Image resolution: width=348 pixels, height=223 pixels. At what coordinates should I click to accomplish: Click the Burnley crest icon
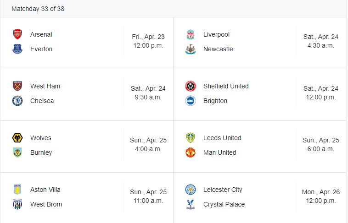tap(17, 152)
